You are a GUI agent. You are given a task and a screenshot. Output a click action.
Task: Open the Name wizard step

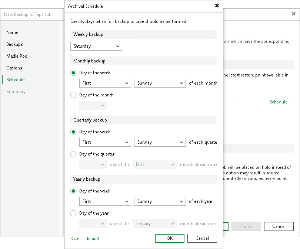12,33
